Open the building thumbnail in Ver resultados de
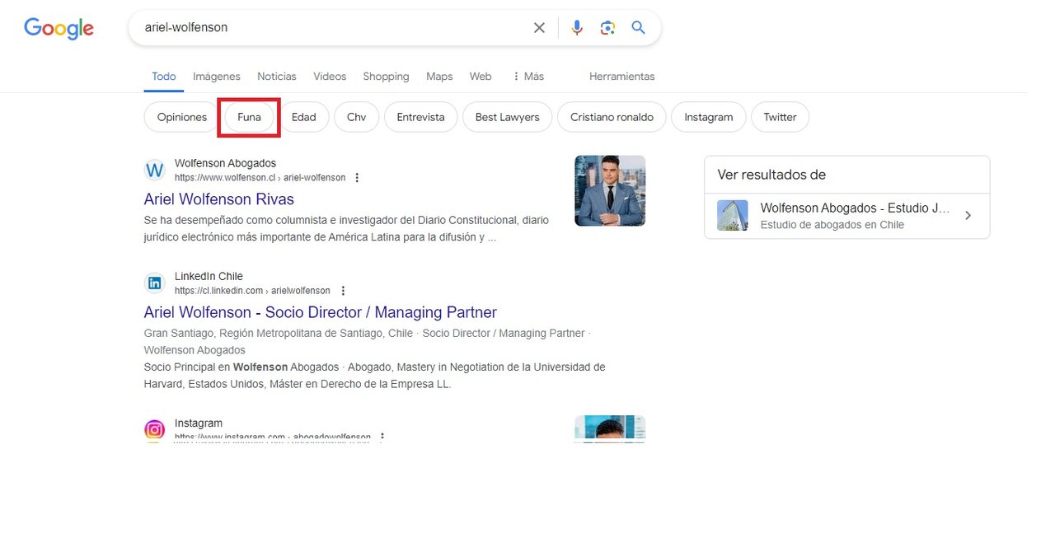 click(733, 215)
